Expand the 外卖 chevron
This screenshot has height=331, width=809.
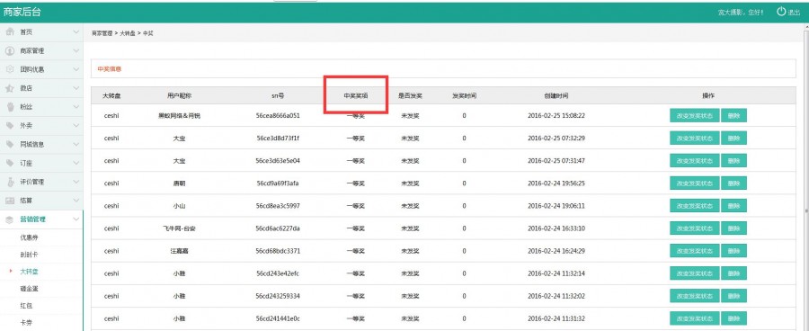pos(76,126)
